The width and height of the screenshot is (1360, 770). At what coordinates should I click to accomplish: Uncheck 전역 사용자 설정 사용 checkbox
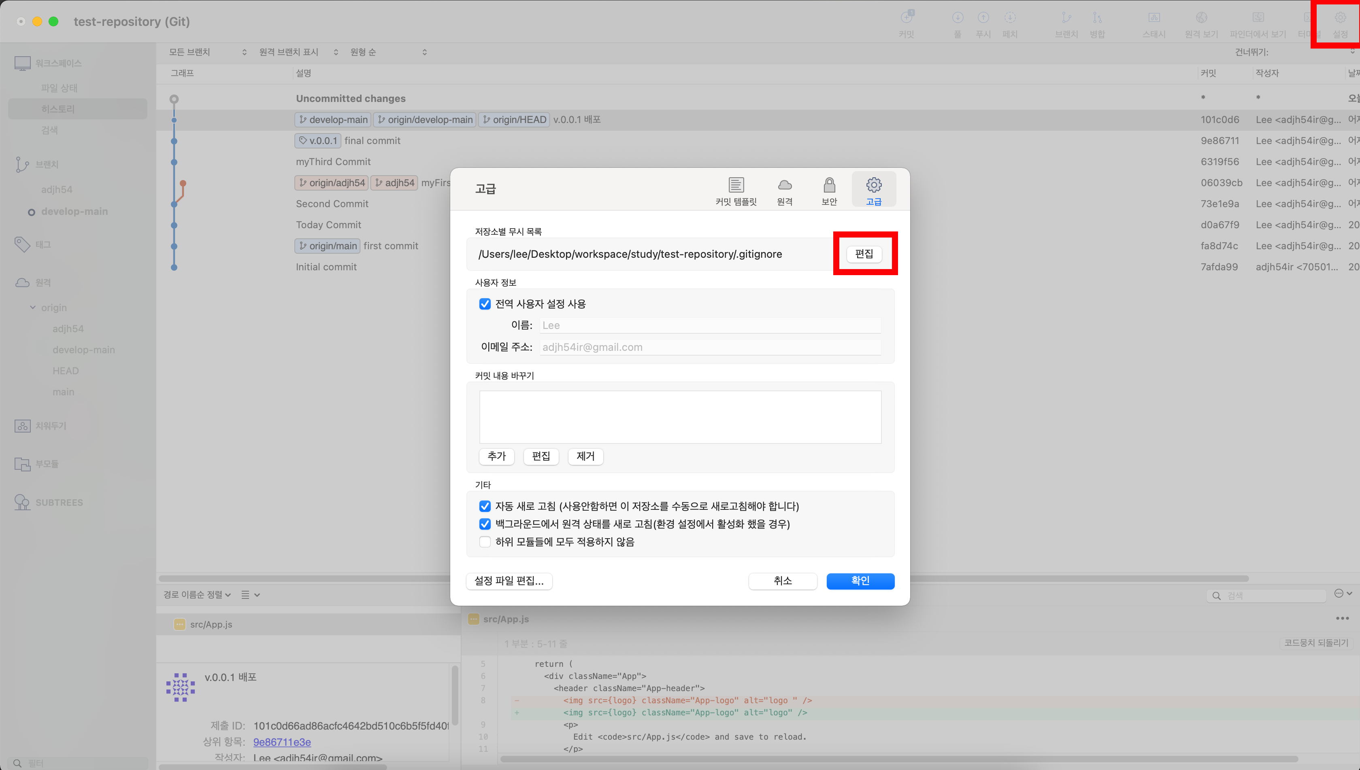(x=485, y=304)
